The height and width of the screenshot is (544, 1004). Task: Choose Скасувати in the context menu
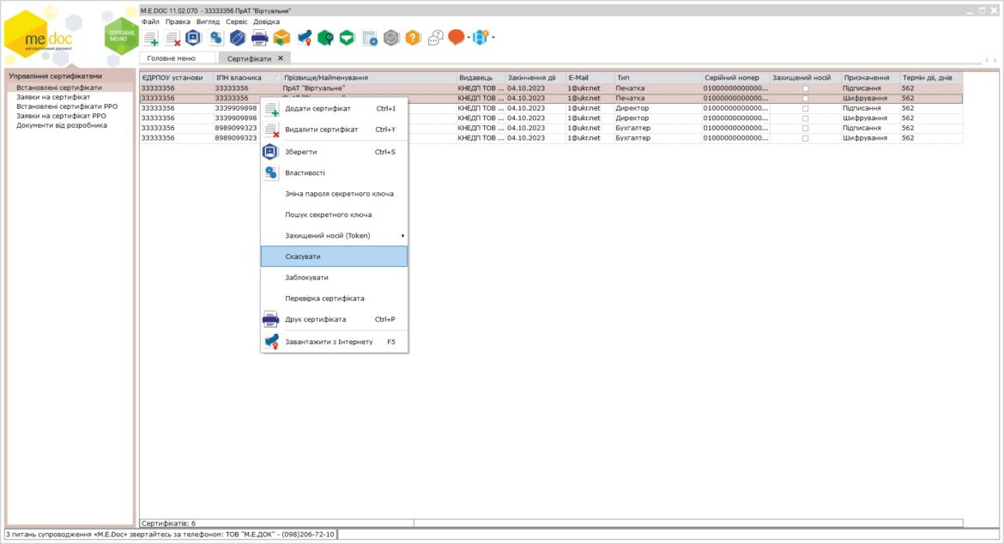click(334, 257)
